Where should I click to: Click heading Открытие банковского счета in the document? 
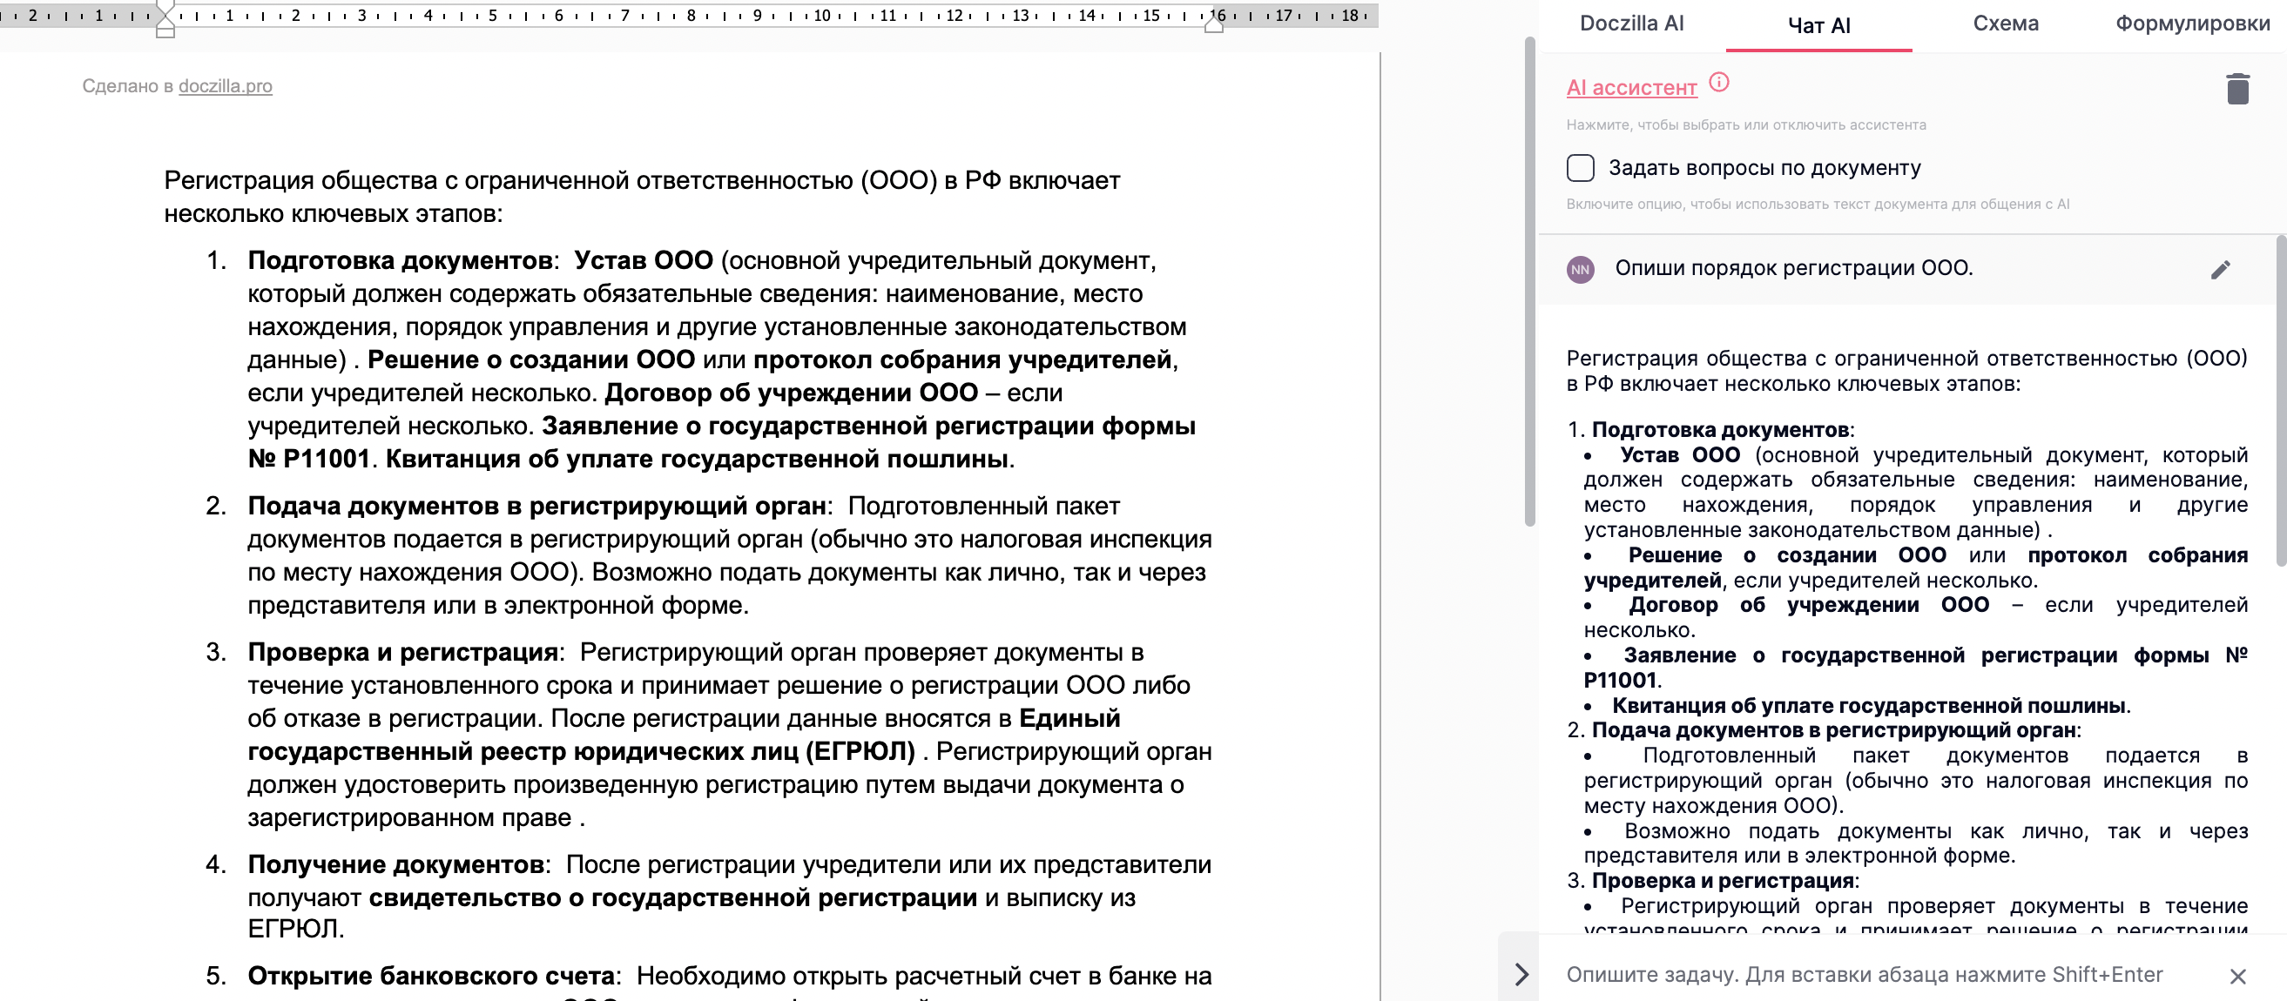click(430, 975)
